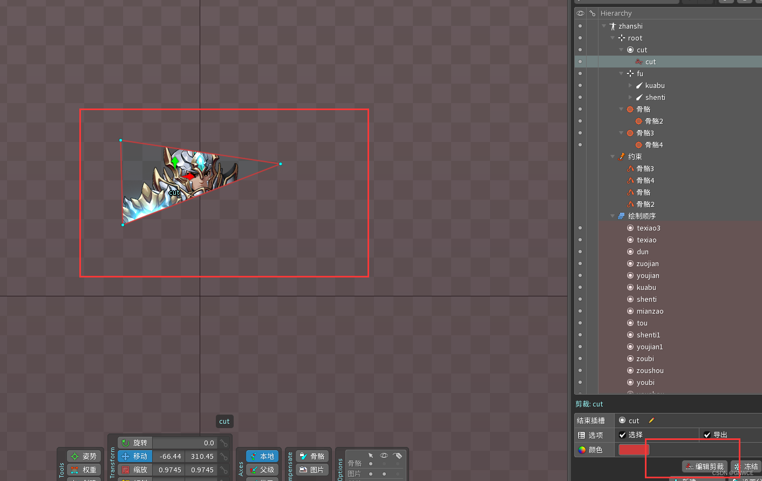Collapse the zhanshi skeleton node
This screenshot has width=762, height=481.
coord(604,26)
